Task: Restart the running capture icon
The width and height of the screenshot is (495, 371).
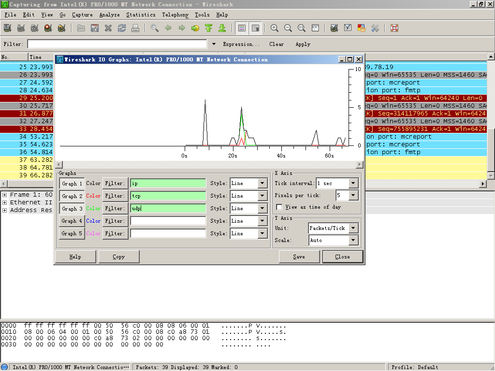Action: (62, 28)
